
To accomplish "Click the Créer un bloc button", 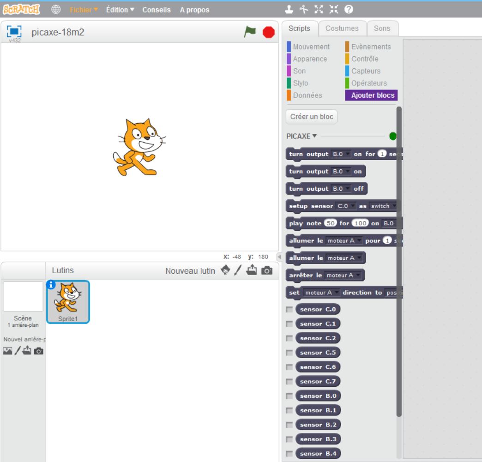I will 312,117.
